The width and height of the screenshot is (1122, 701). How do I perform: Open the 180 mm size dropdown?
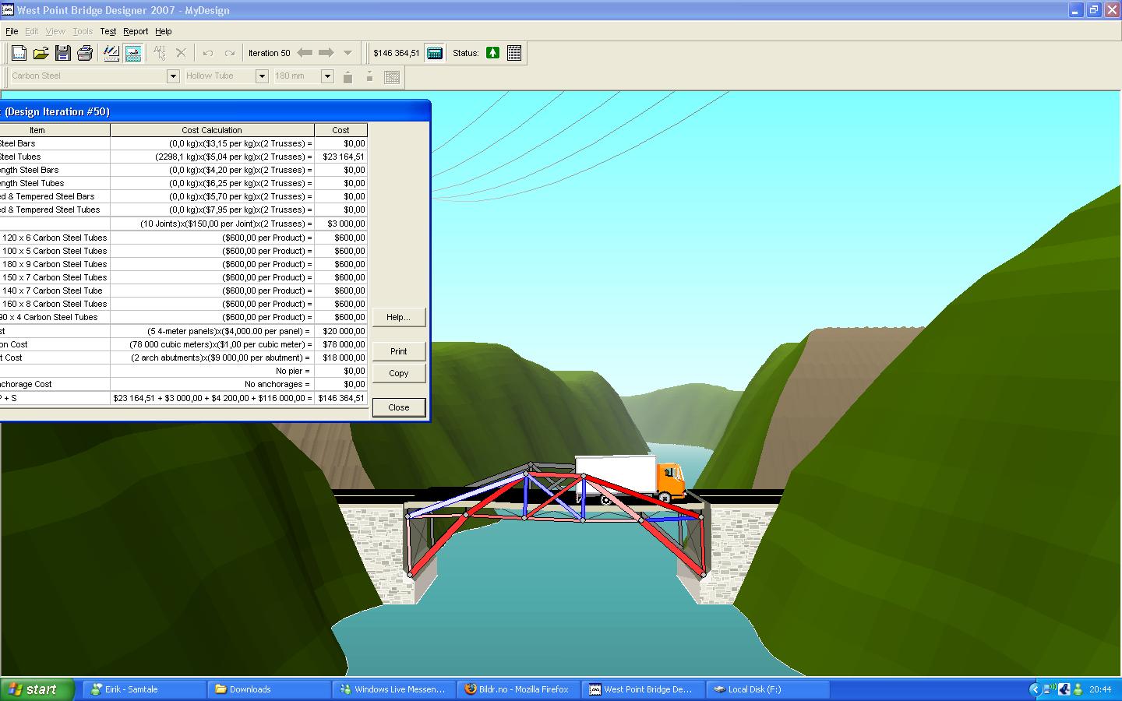point(327,76)
